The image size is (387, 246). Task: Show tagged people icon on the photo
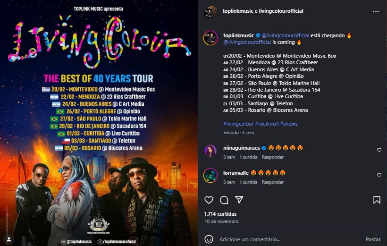[9, 239]
